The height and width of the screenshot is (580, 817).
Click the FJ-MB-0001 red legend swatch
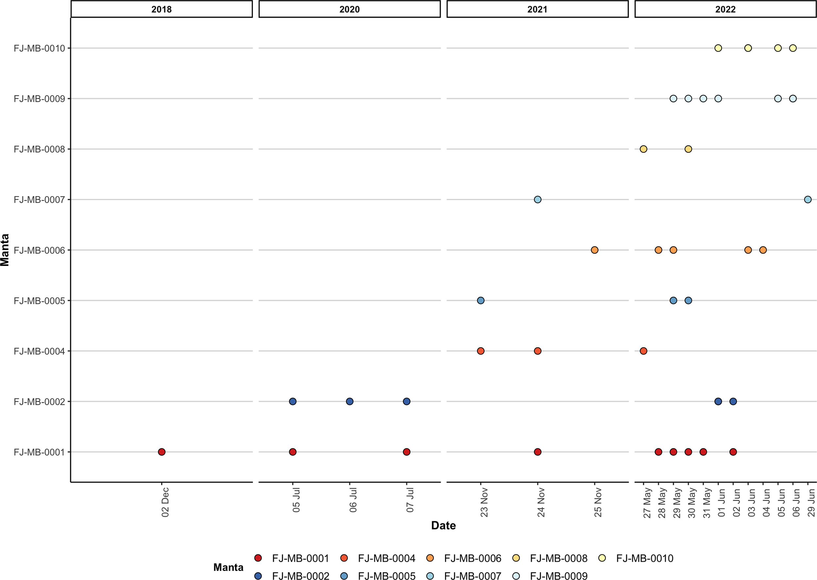pos(258,558)
